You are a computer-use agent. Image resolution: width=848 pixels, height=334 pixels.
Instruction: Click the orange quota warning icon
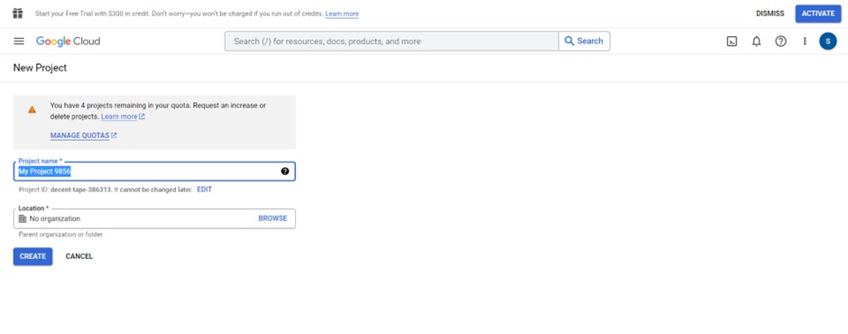click(x=32, y=109)
